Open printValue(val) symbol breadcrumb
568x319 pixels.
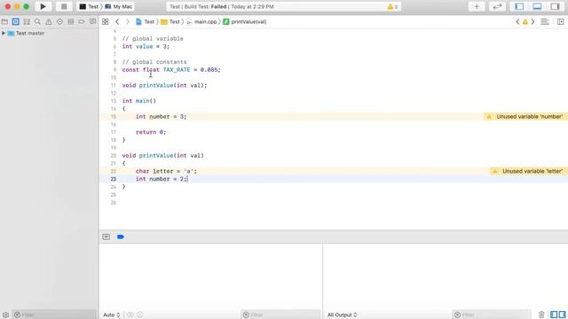click(245, 21)
